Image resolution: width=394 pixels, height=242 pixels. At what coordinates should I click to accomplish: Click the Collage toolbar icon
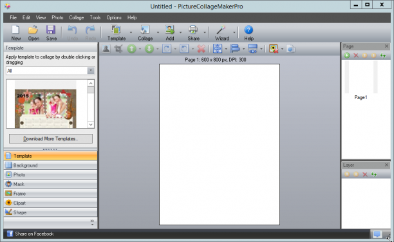(145, 33)
